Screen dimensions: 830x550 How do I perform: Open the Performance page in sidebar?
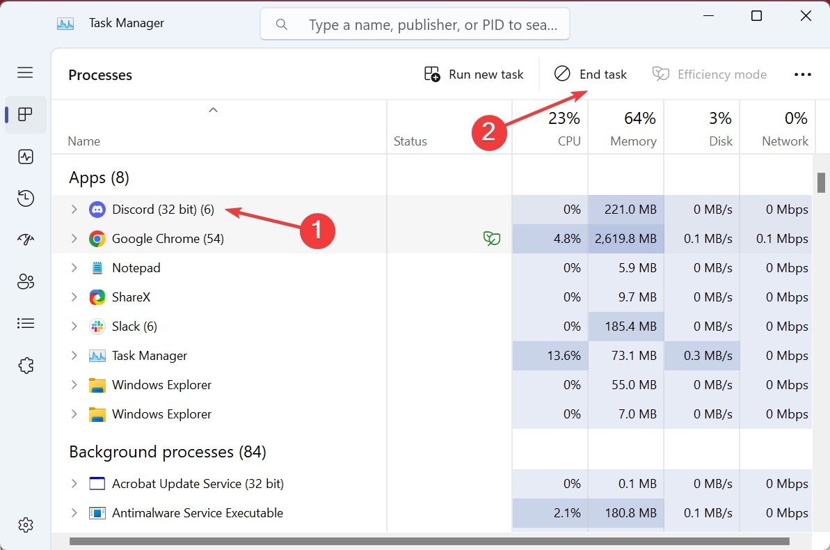[26, 157]
